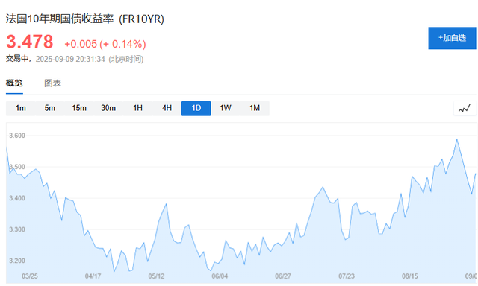The width and height of the screenshot is (478, 286).
Task: Switch to the 图表 tab
Action: tap(53, 83)
